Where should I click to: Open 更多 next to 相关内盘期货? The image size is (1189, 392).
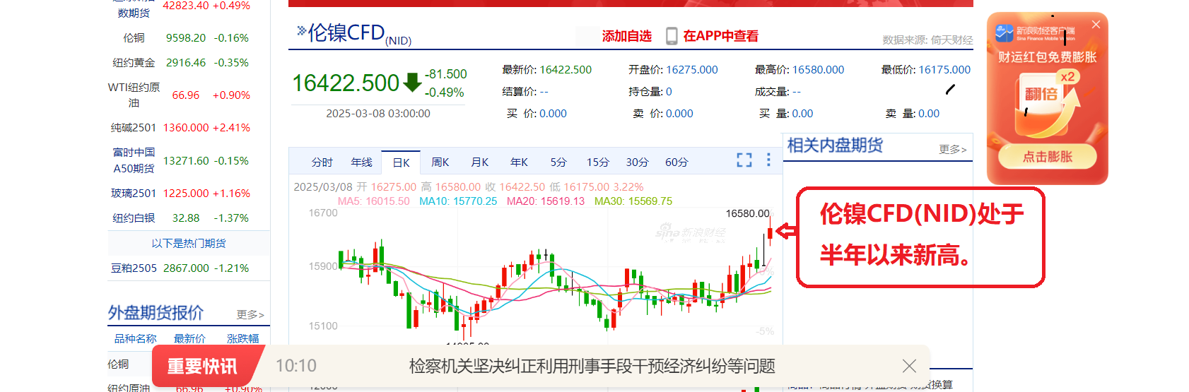click(952, 150)
